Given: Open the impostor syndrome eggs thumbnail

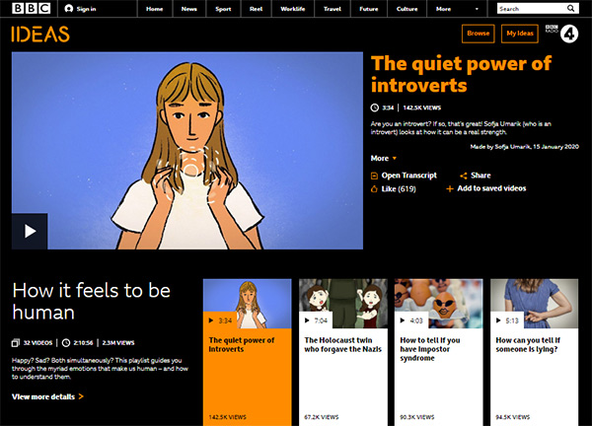Looking at the screenshot, I should pos(439,304).
